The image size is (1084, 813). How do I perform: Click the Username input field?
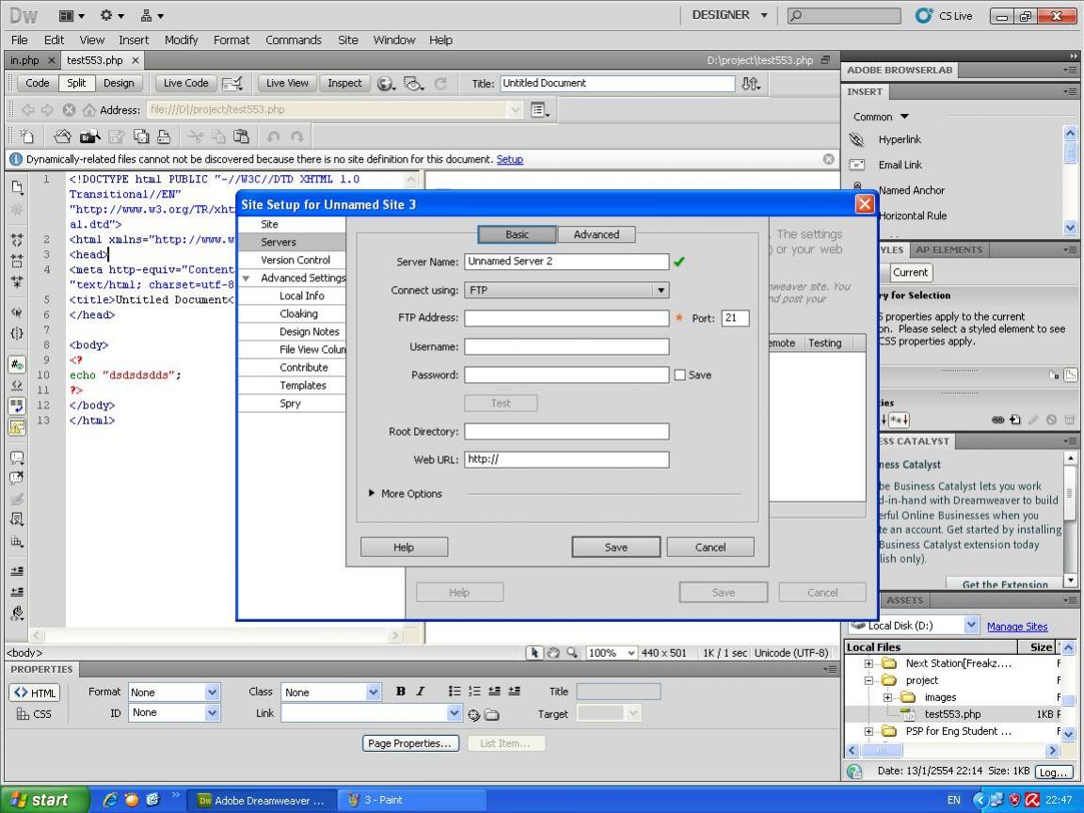tap(566, 346)
